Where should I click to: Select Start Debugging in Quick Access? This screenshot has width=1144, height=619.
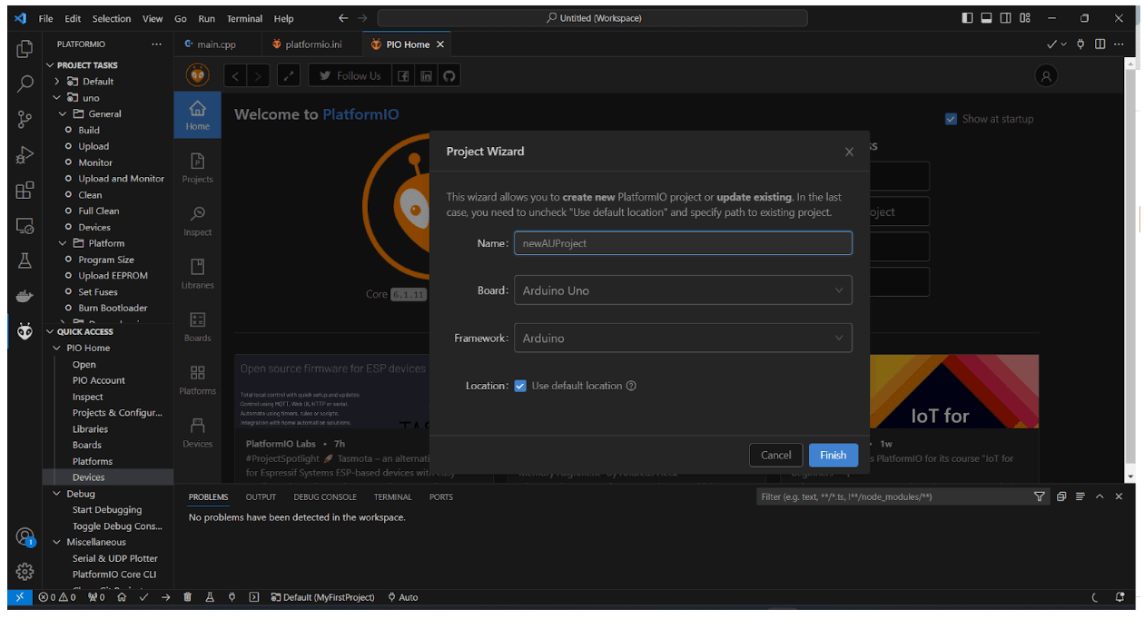(x=107, y=510)
